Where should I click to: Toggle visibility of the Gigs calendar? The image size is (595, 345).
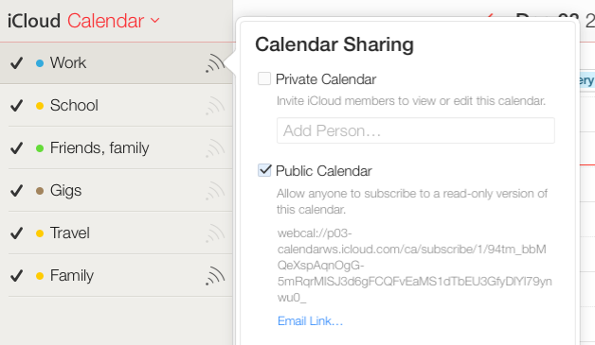point(17,191)
